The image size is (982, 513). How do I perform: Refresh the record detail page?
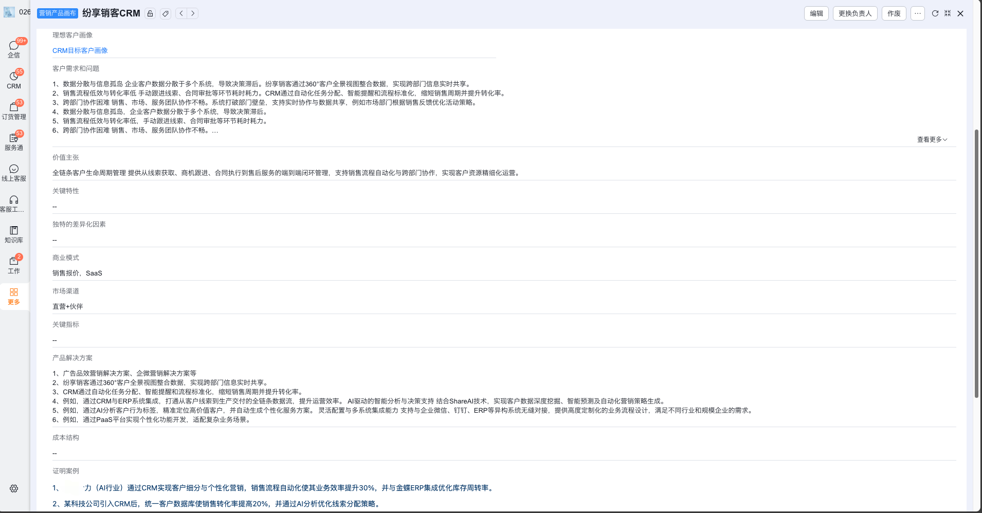[x=935, y=13]
